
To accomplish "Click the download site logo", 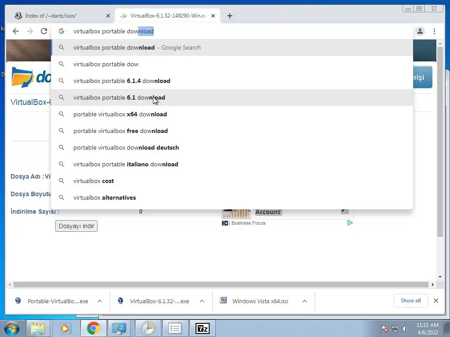I will pyautogui.click(x=31, y=77).
